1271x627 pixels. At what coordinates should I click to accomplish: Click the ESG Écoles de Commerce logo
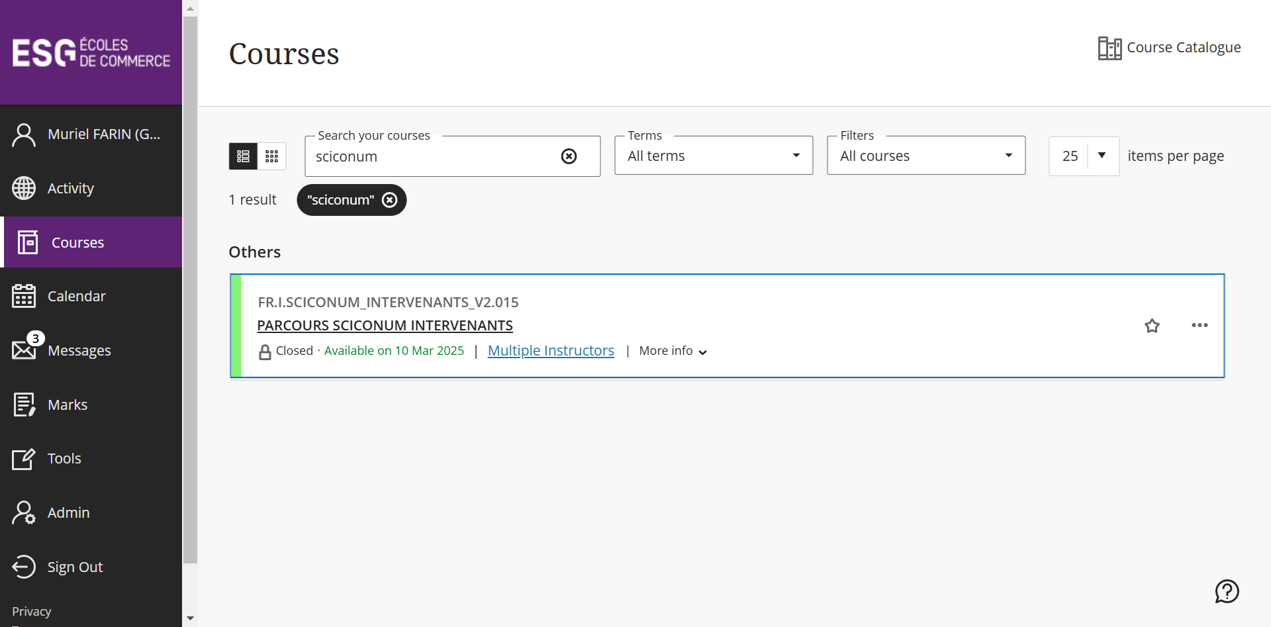click(x=91, y=53)
